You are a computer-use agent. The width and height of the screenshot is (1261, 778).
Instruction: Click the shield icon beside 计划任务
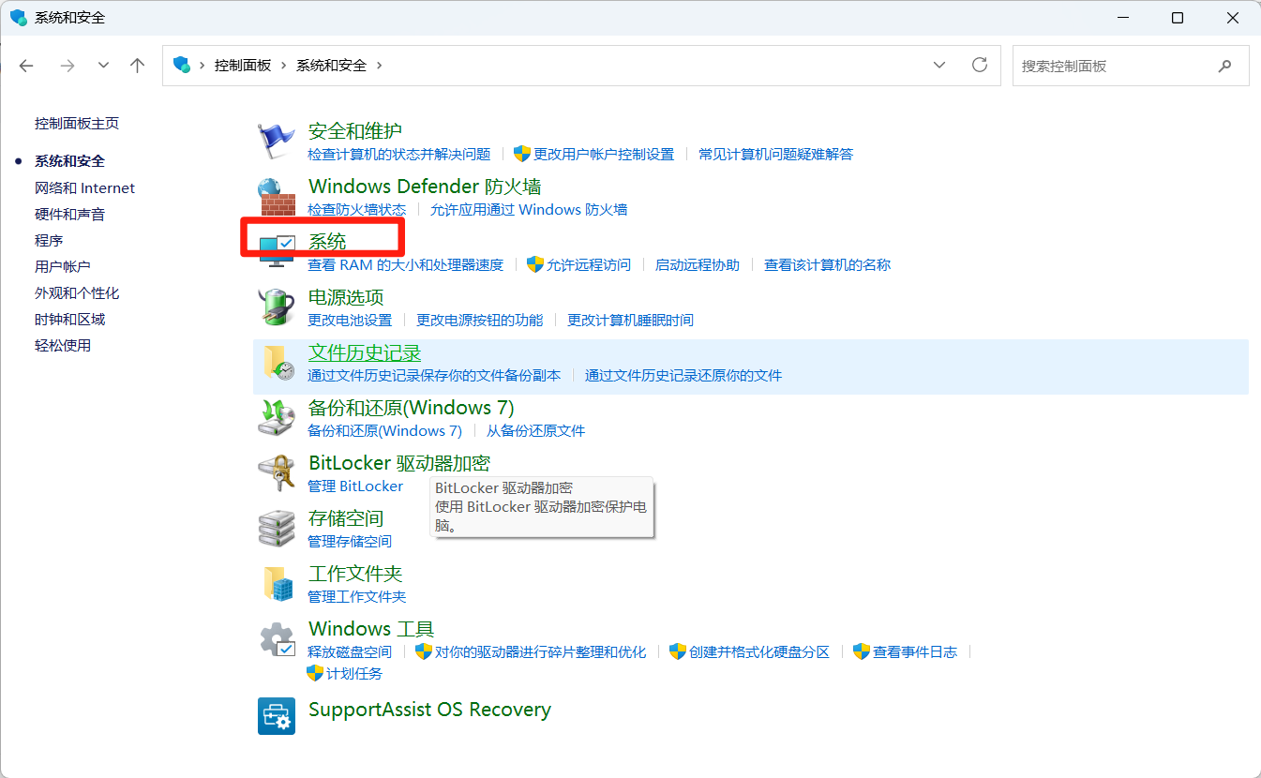click(315, 673)
